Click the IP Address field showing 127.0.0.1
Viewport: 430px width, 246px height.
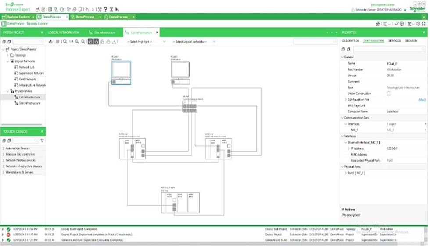click(393, 148)
